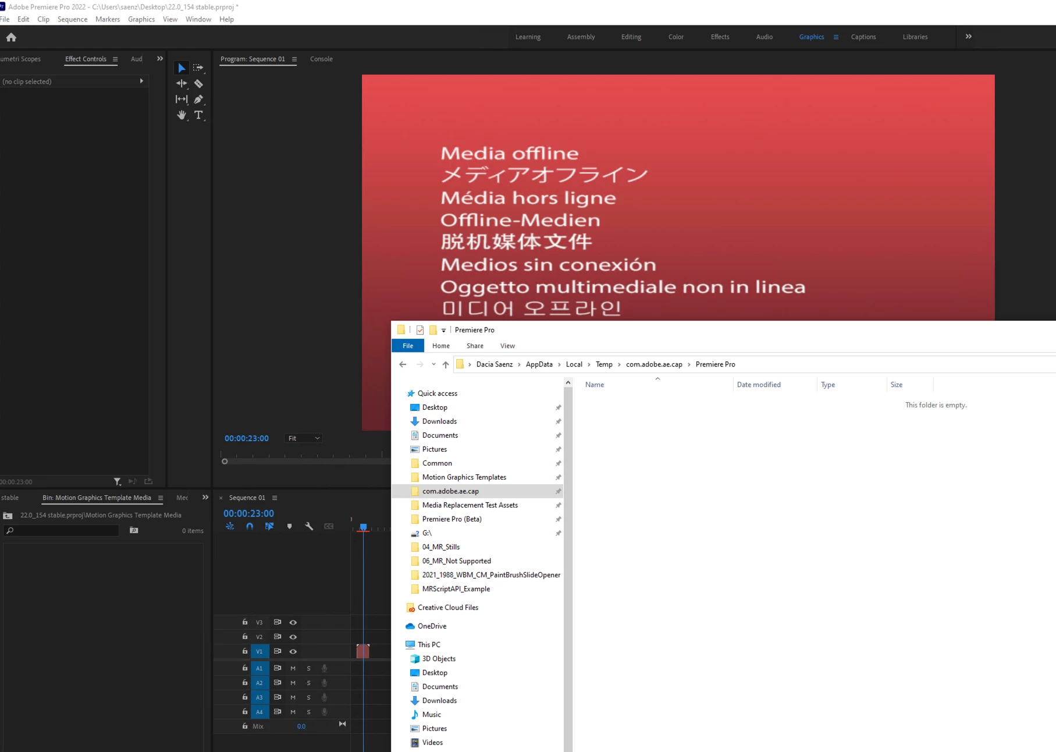Image resolution: width=1056 pixels, height=752 pixels.
Task: Open the timeline settings wrench
Action: pos(309,526)
